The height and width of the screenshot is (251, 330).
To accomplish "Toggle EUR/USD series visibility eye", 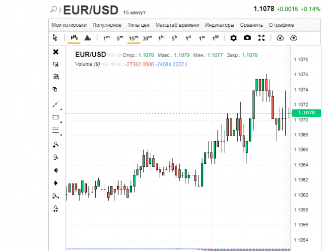I will (x=111, y=55).
